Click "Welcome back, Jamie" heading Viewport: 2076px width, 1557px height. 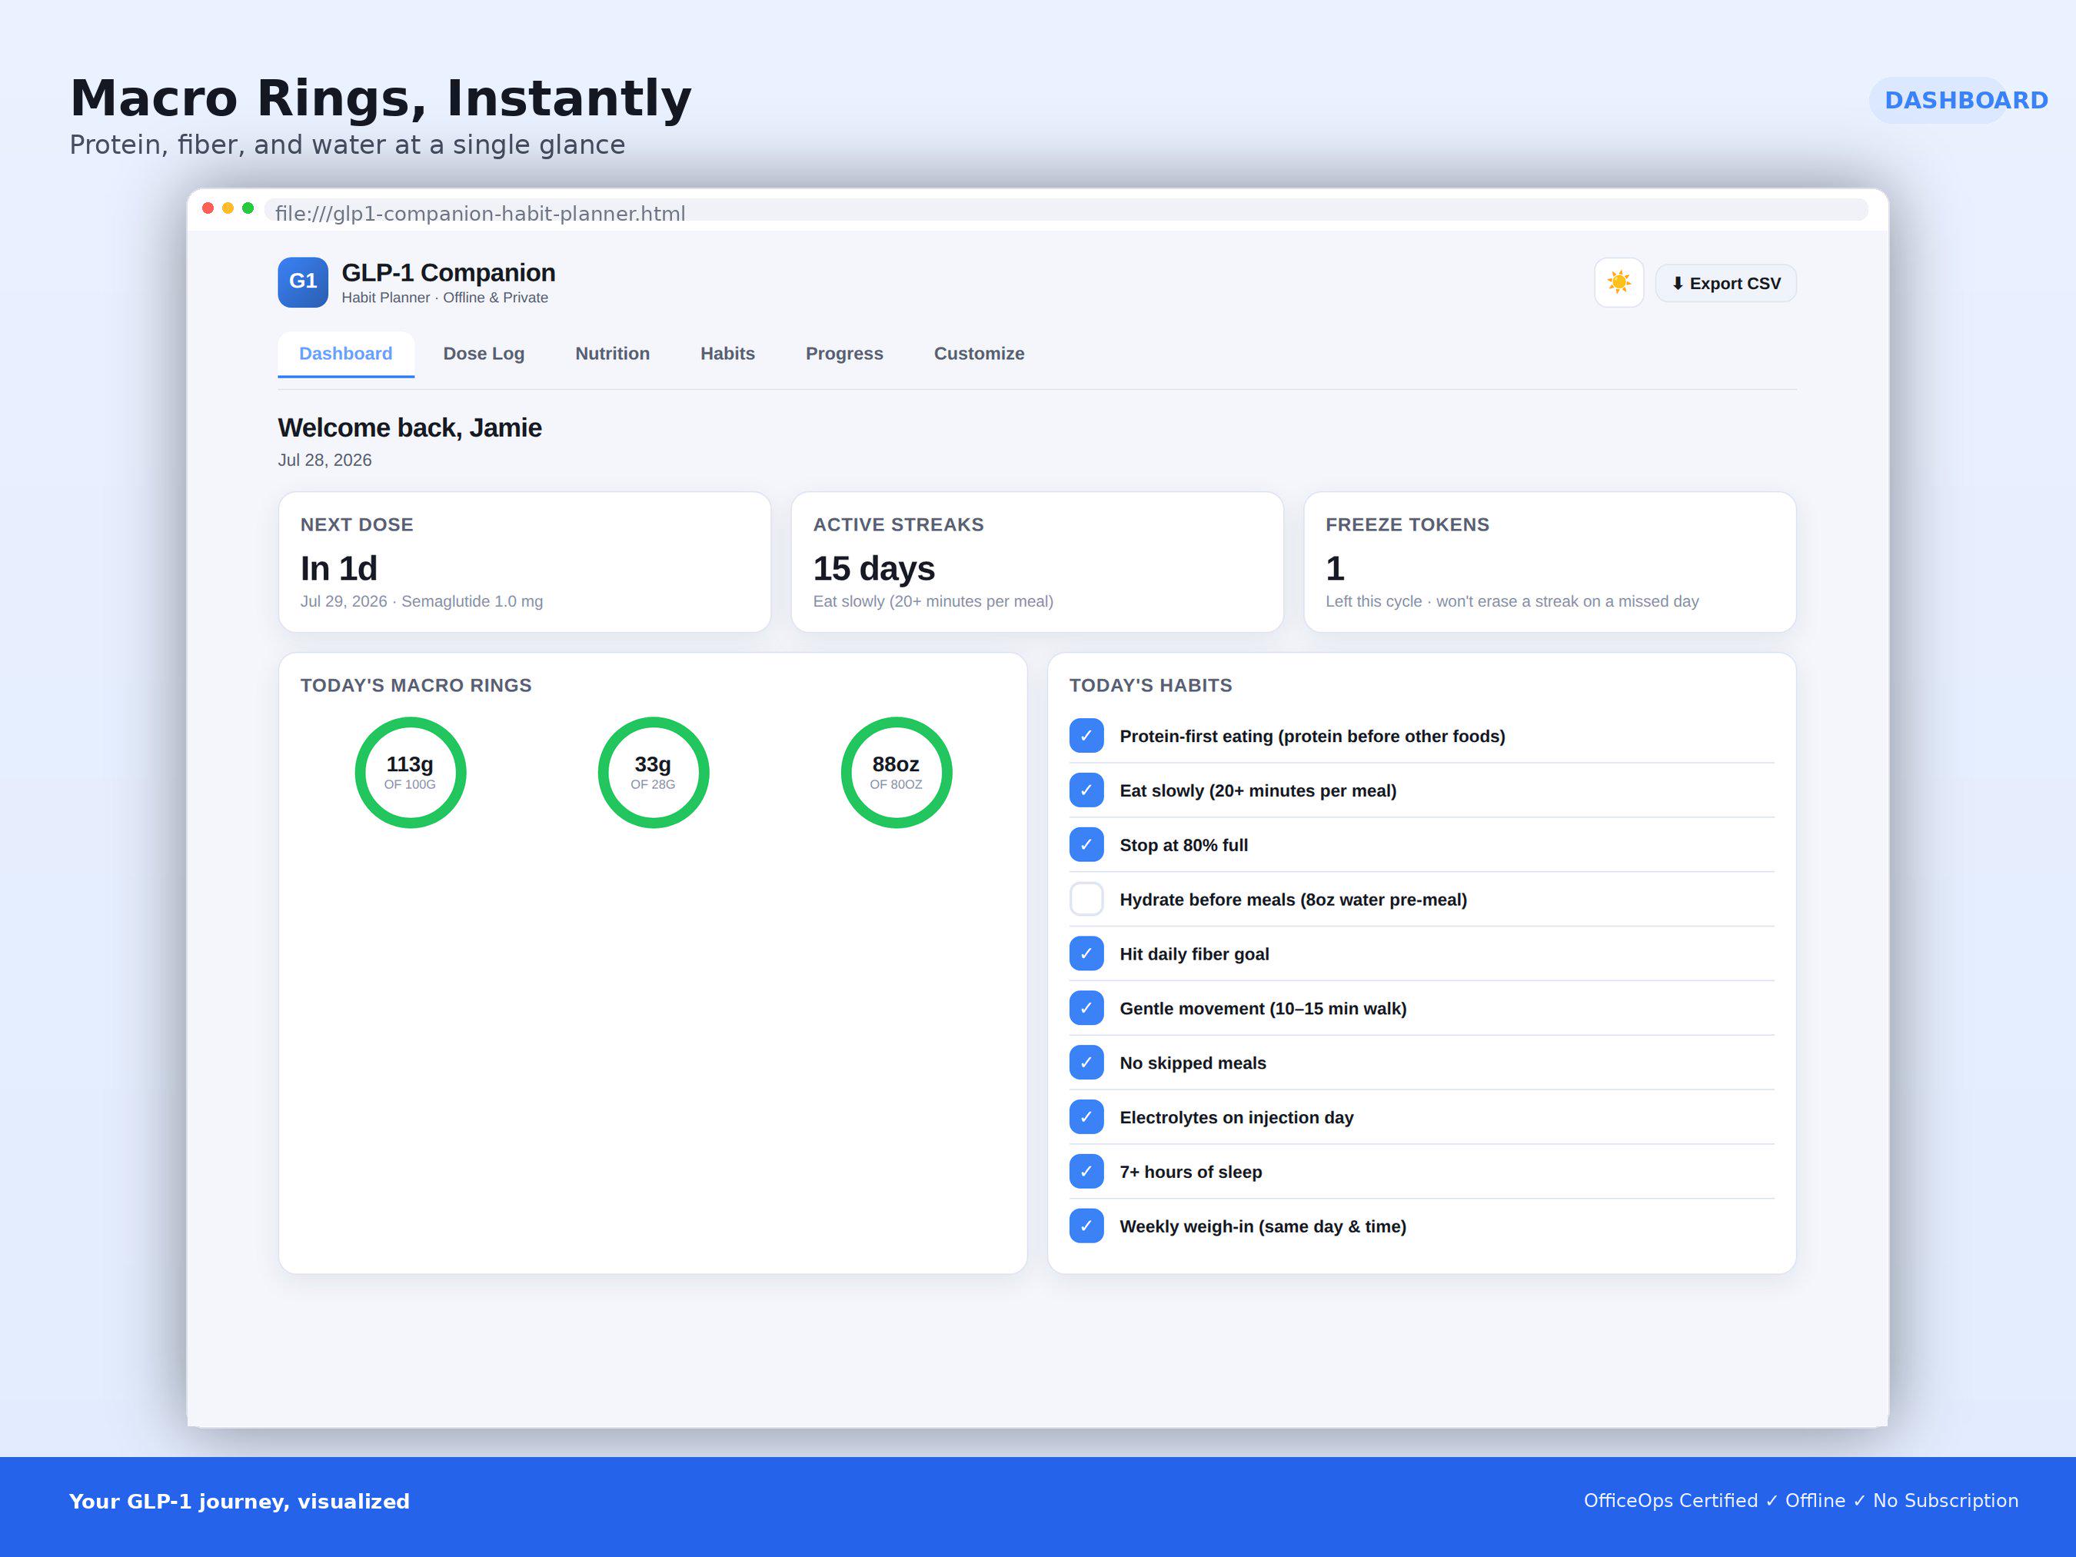[409, 428]
